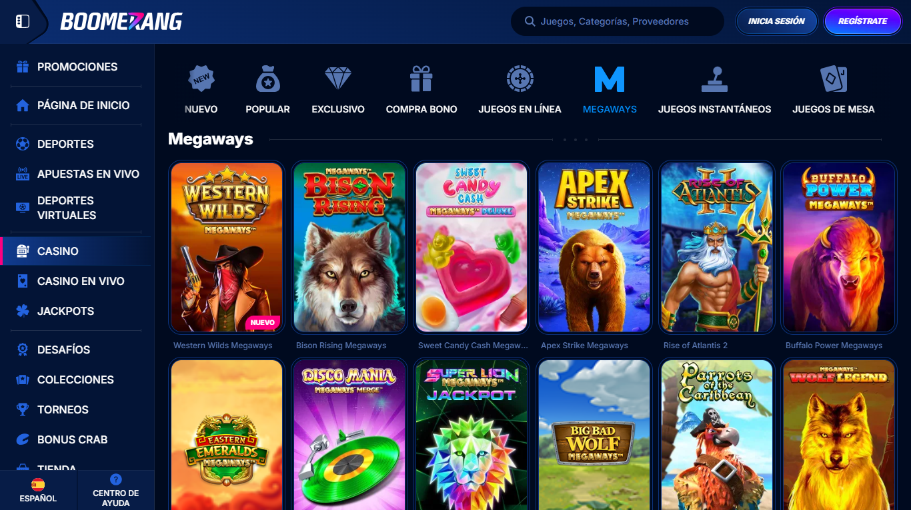Click the house icon for Página de Inicio

point(23,105)
